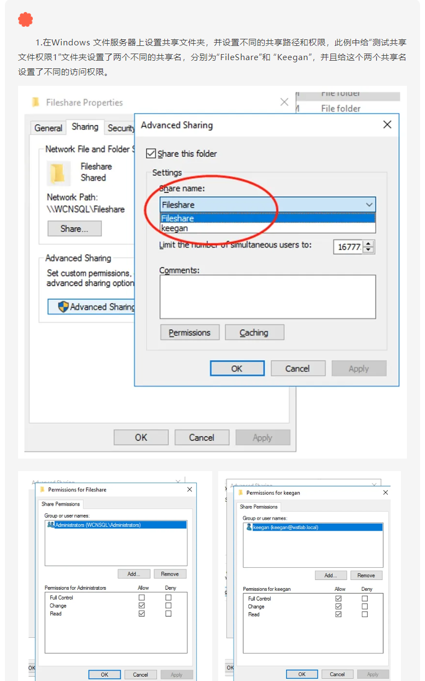Image resolution: width=425 pixels, height=681 pixels.
Task: Select the keegan user icon entry
Action: [x=249, y=527]
